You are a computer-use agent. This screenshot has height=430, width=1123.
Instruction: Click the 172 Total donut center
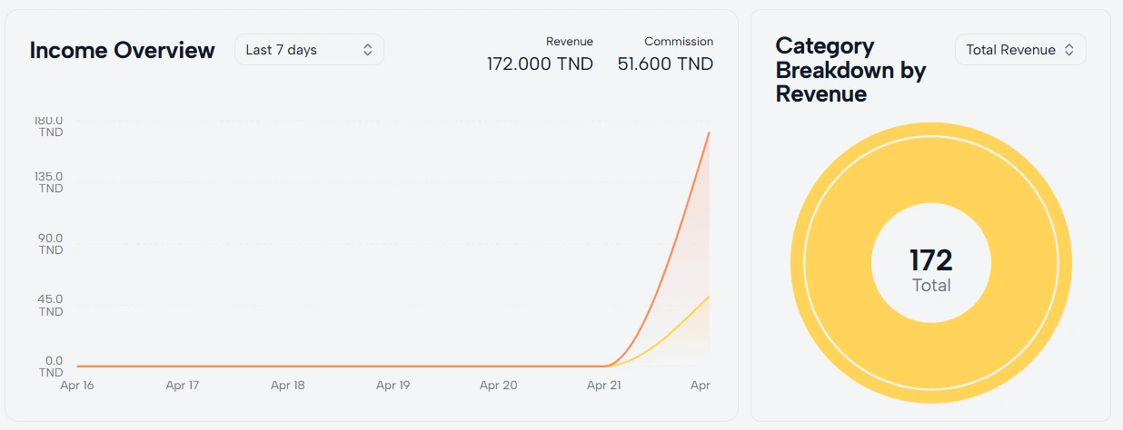tap(931, 269)
